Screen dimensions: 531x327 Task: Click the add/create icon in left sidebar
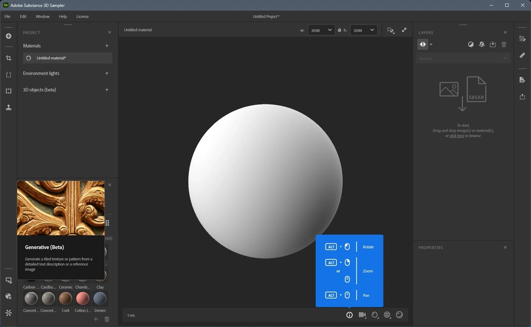8,36
